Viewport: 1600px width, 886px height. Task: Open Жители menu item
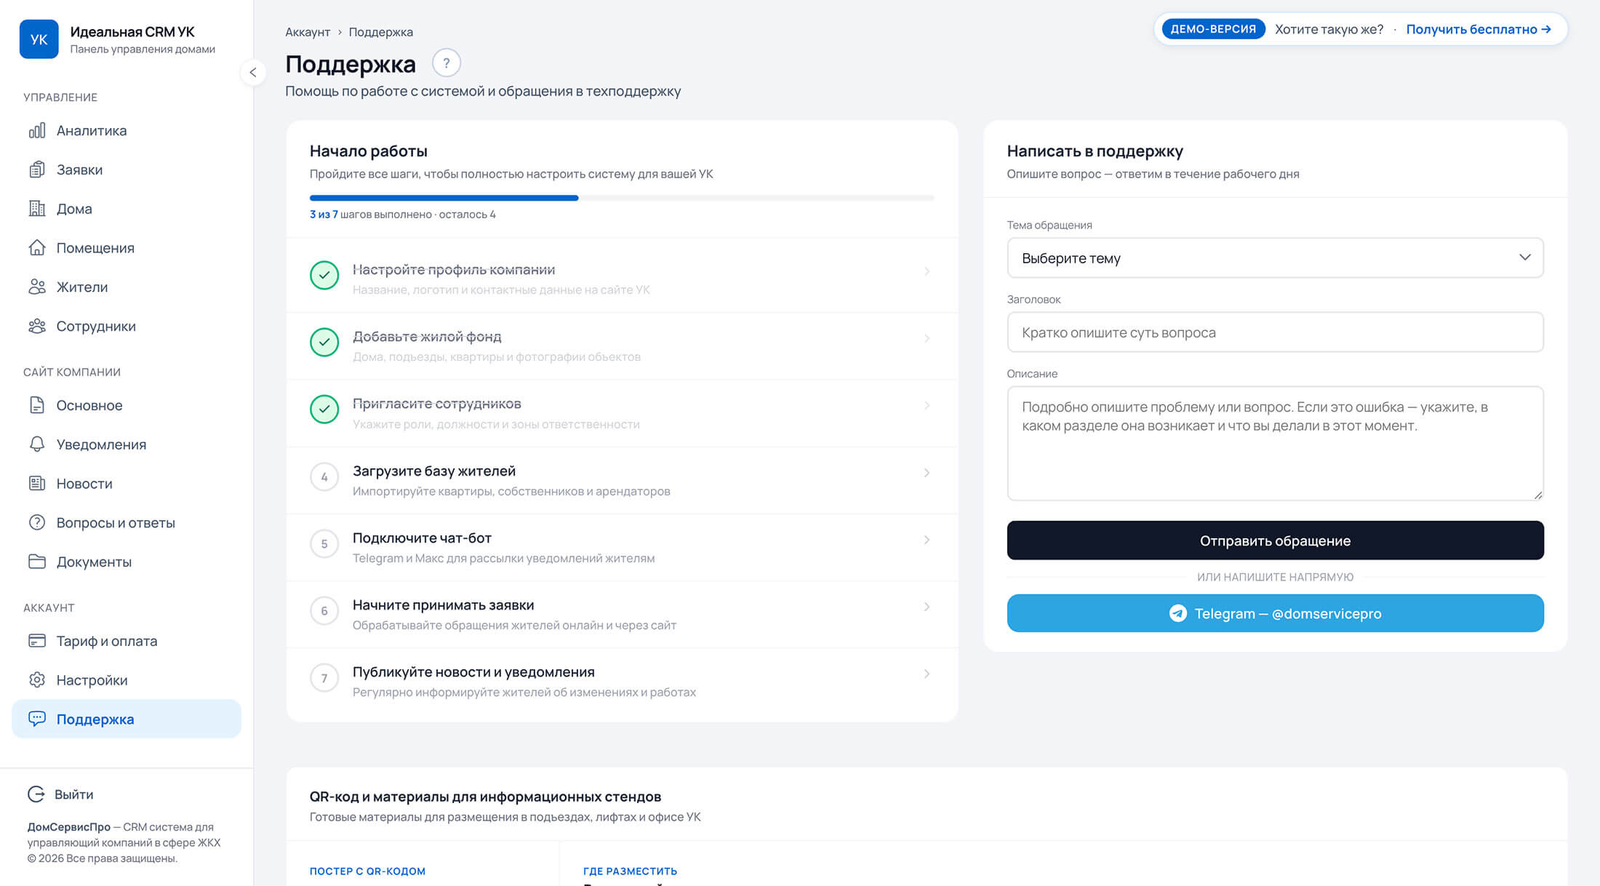[x=127, y=287]
